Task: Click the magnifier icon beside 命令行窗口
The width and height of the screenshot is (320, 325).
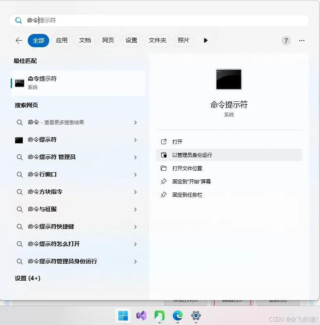Action: (20, 175)
